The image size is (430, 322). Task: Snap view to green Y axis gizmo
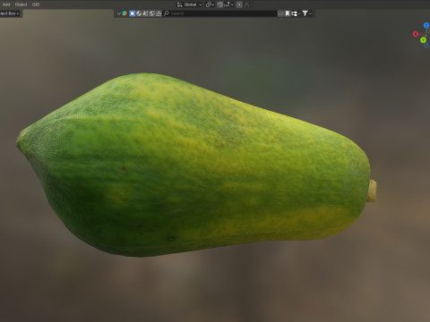(423, 39)
